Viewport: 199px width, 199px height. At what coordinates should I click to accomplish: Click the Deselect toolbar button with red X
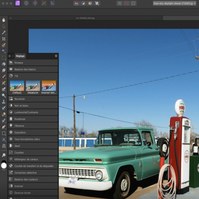click(x=127, y=3)
